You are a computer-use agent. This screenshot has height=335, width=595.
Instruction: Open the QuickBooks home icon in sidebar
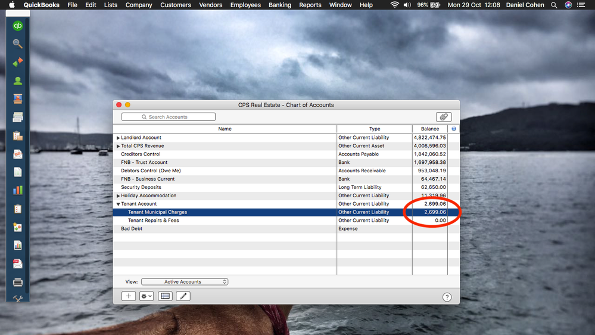pyautogui.click(x=17, y=26)
